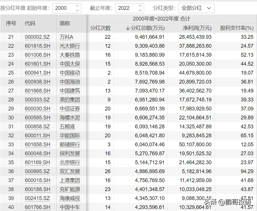Open stock code 600938.SH link
257x211 pixels.
click(x=38, y=82)
